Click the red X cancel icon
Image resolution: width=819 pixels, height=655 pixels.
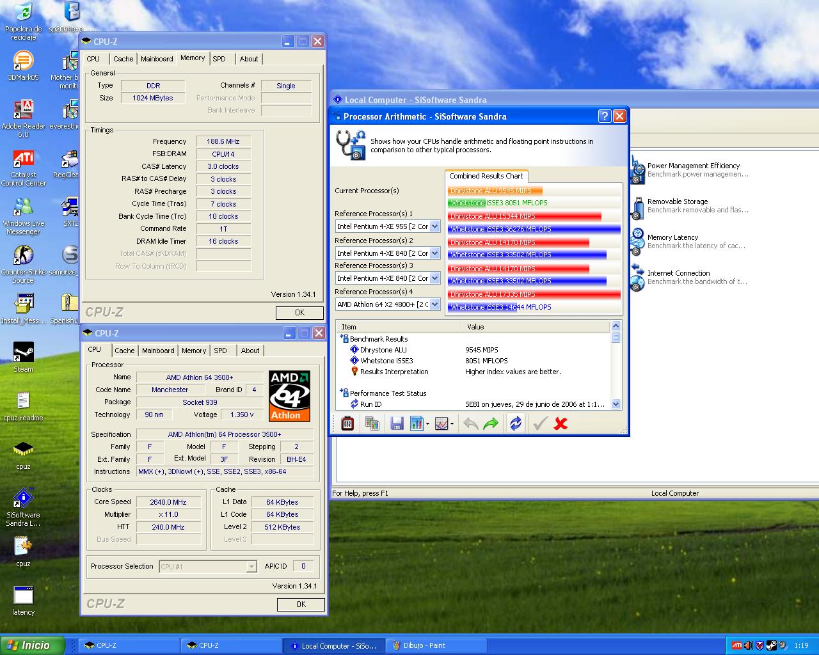[x=561, y=423]
